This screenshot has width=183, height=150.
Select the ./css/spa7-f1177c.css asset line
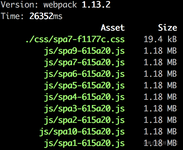75,39
